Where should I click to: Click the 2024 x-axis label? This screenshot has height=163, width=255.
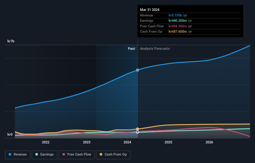point(127,142)
